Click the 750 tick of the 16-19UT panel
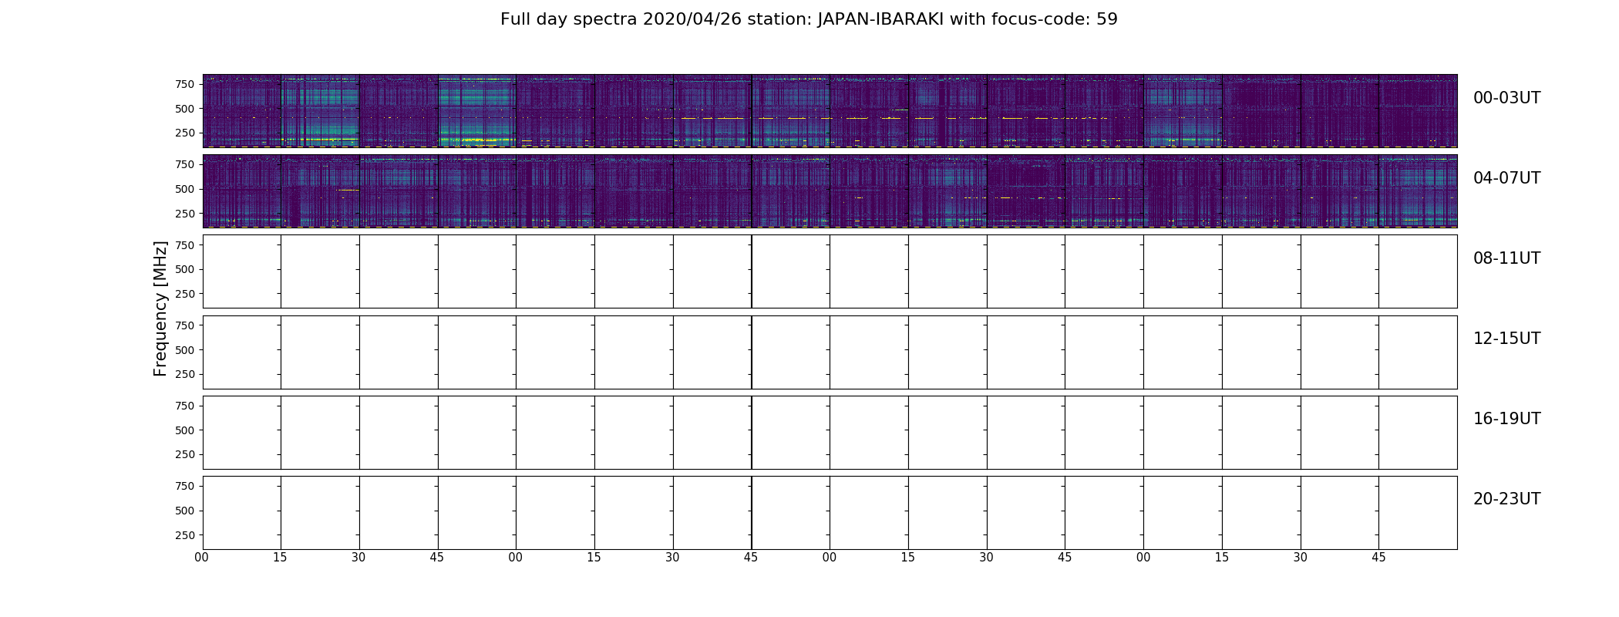The image size is (1619, 617). (x=185, y=406)
